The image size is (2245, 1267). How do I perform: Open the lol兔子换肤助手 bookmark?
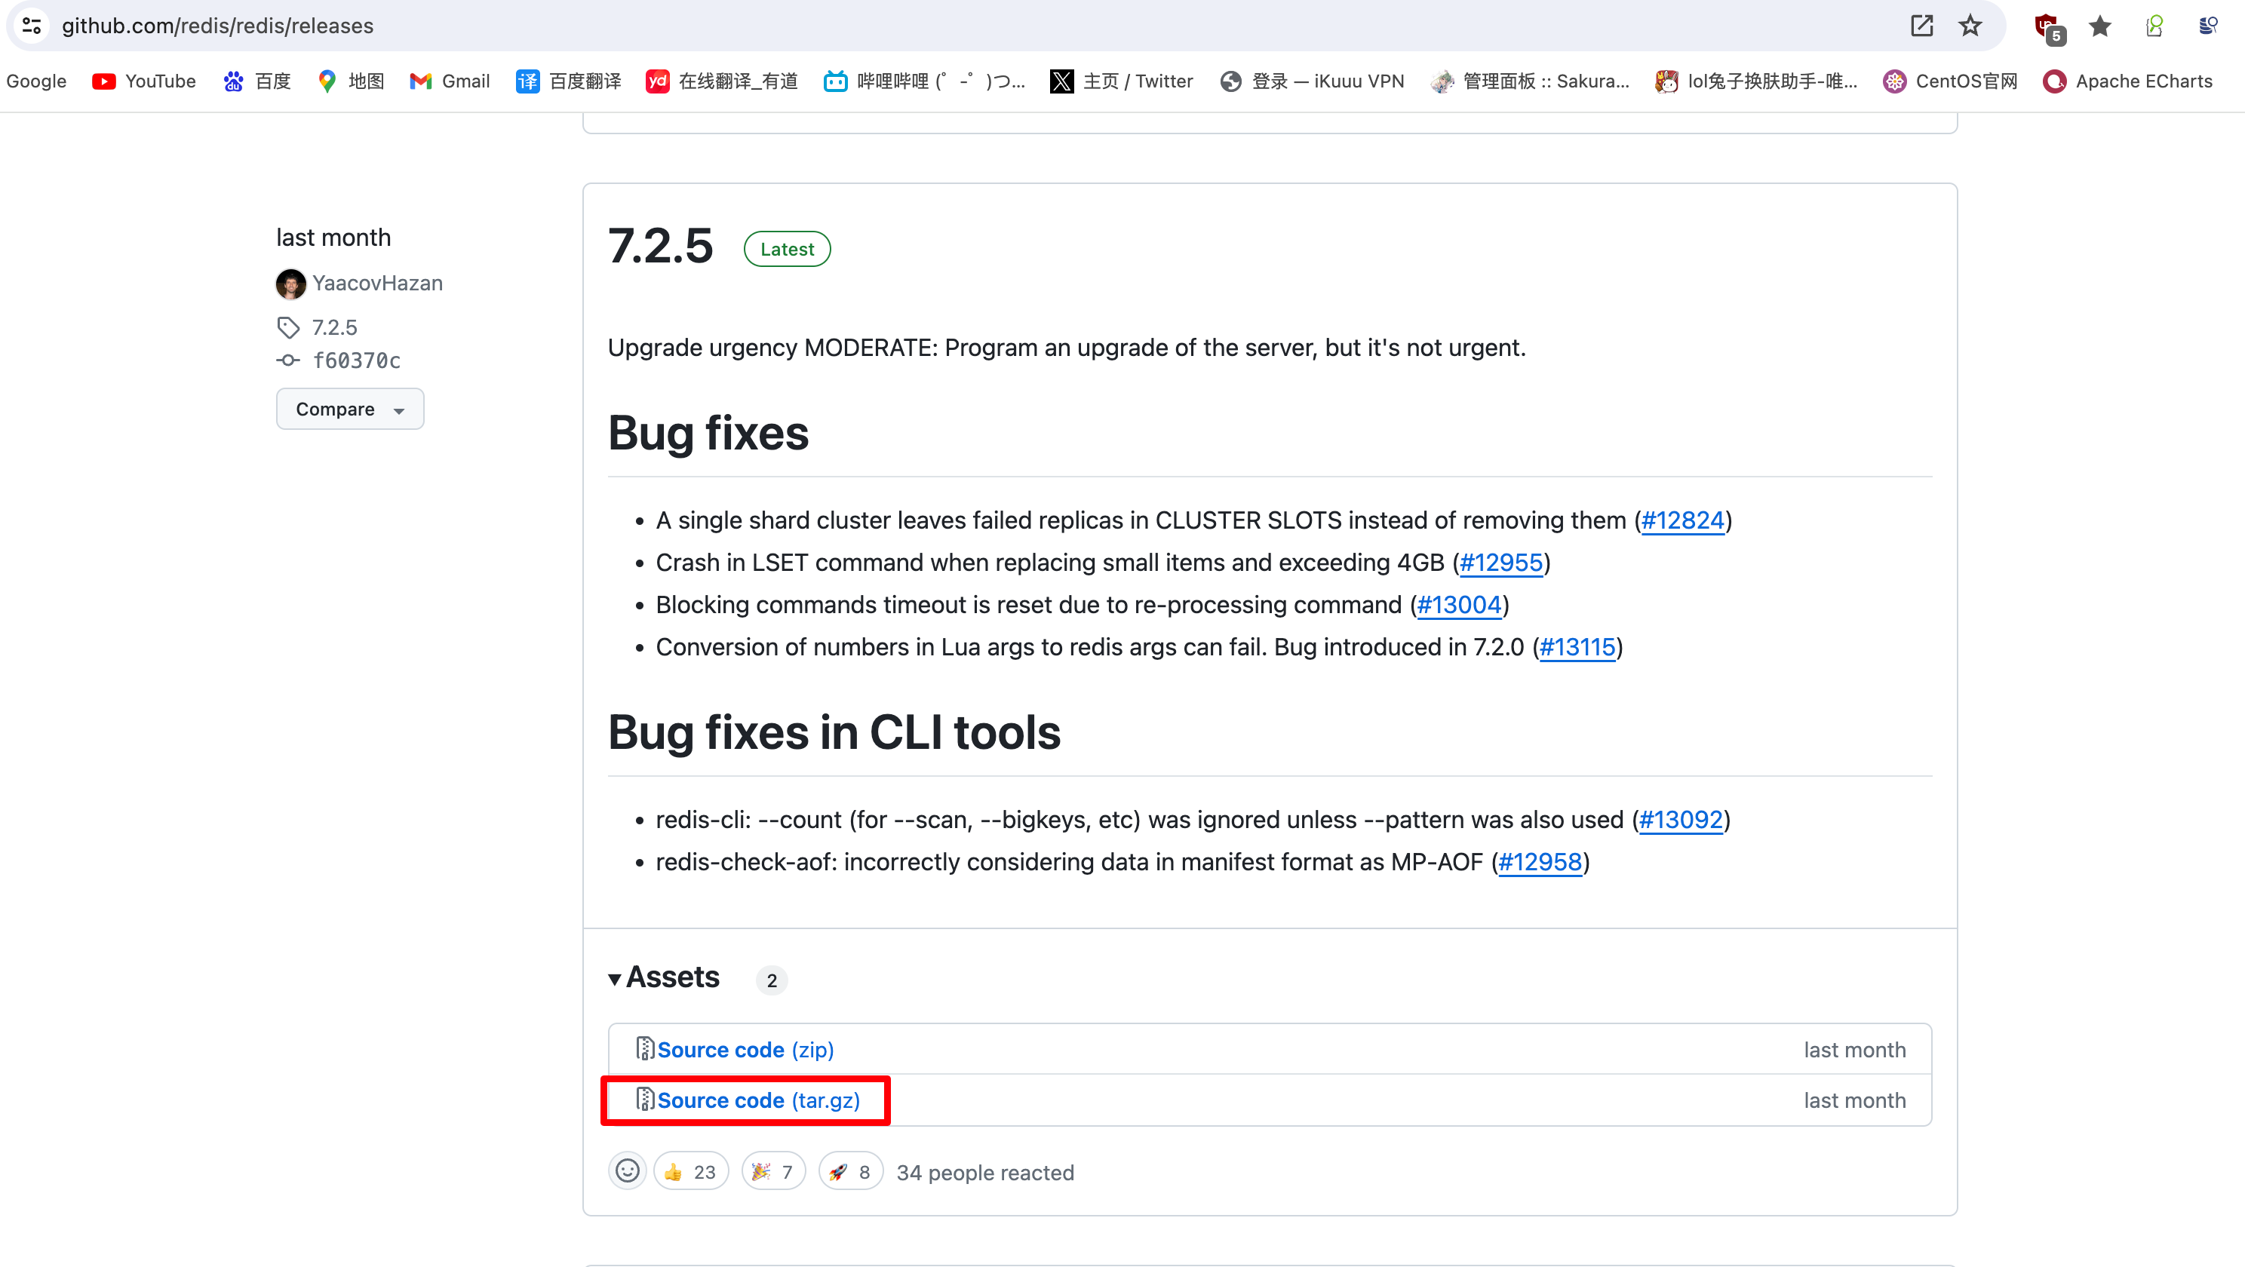(1756, 81)
